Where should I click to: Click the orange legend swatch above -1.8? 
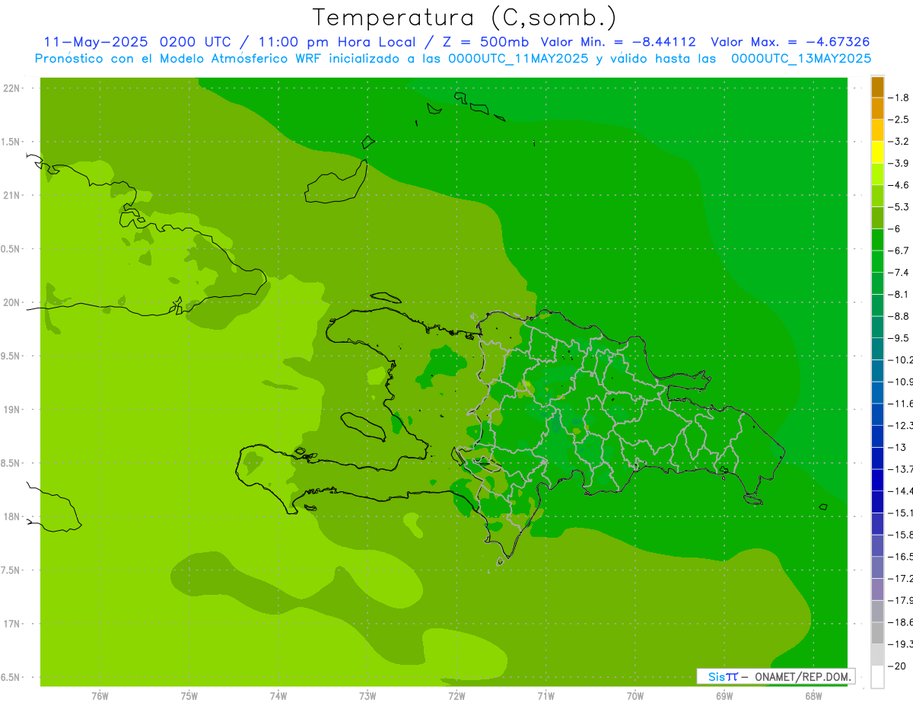click(877, 87)
